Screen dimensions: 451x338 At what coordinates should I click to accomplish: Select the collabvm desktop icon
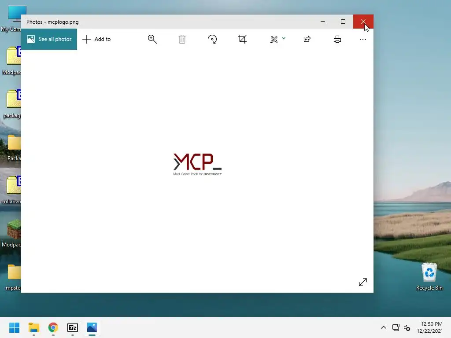(11, 190)
